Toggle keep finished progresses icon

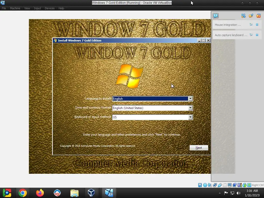point(251,16)
